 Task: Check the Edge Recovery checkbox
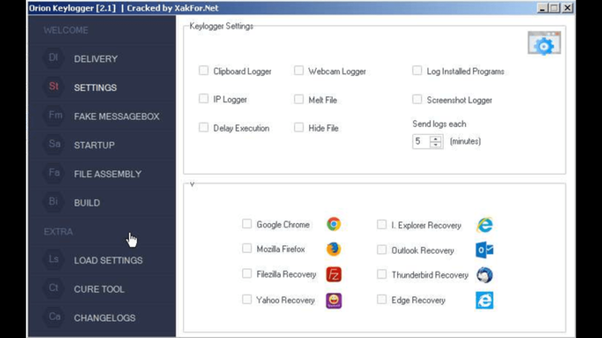[x=382, y=299]
